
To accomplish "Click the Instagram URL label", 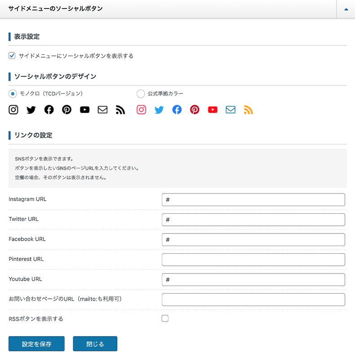I will click(27, 199).
